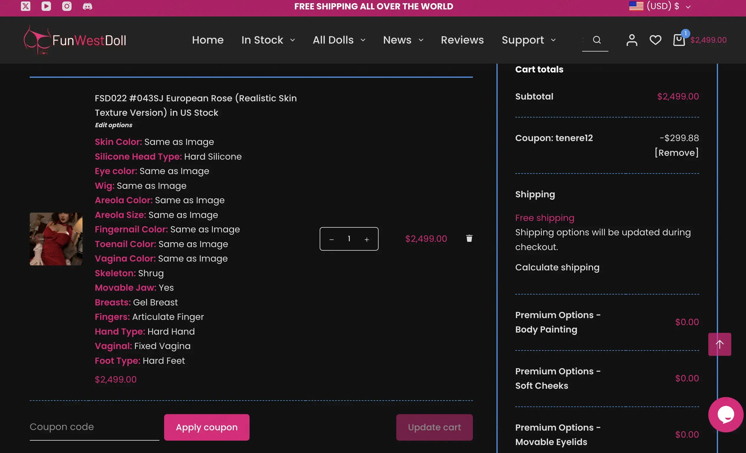Click the Coupon code input field

94,427
